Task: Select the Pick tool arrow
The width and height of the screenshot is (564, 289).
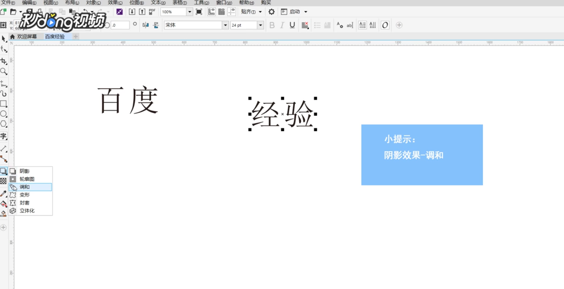Action: point(4,39)
